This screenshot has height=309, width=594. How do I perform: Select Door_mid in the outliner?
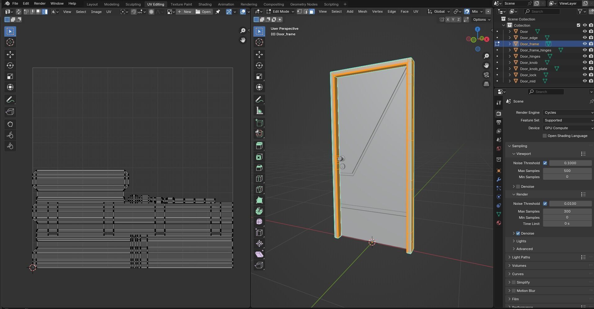tap(528, 81)
